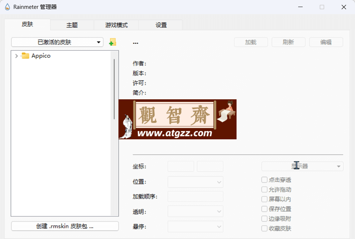355x239 pixels.
Task: Click the 加载 button
Action: pyautogui.click(x=251, y=42)
